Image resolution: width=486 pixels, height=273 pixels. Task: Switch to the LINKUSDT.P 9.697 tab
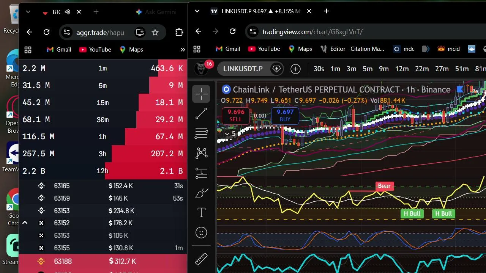click(261, 11)
